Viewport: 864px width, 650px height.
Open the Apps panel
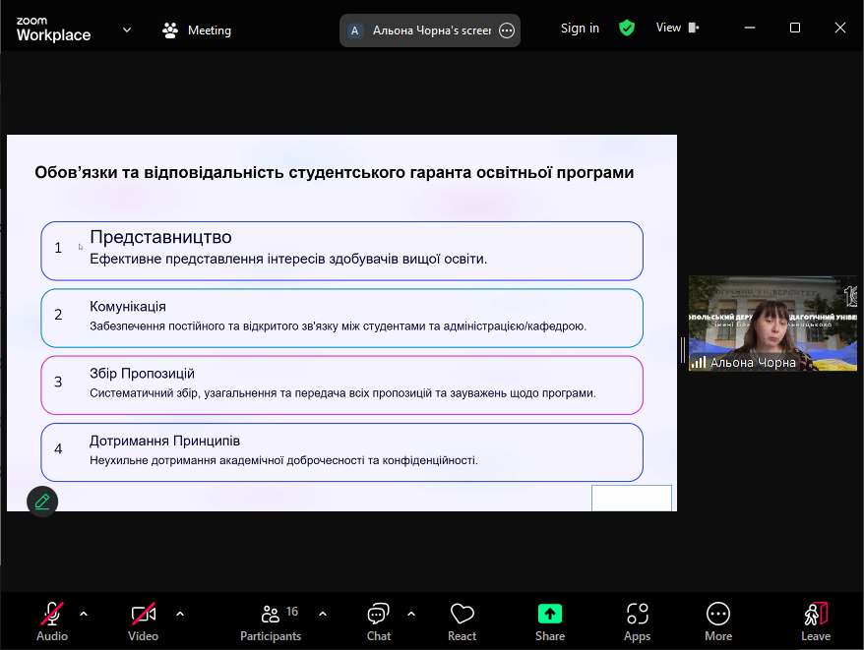(x=637, y=615)
